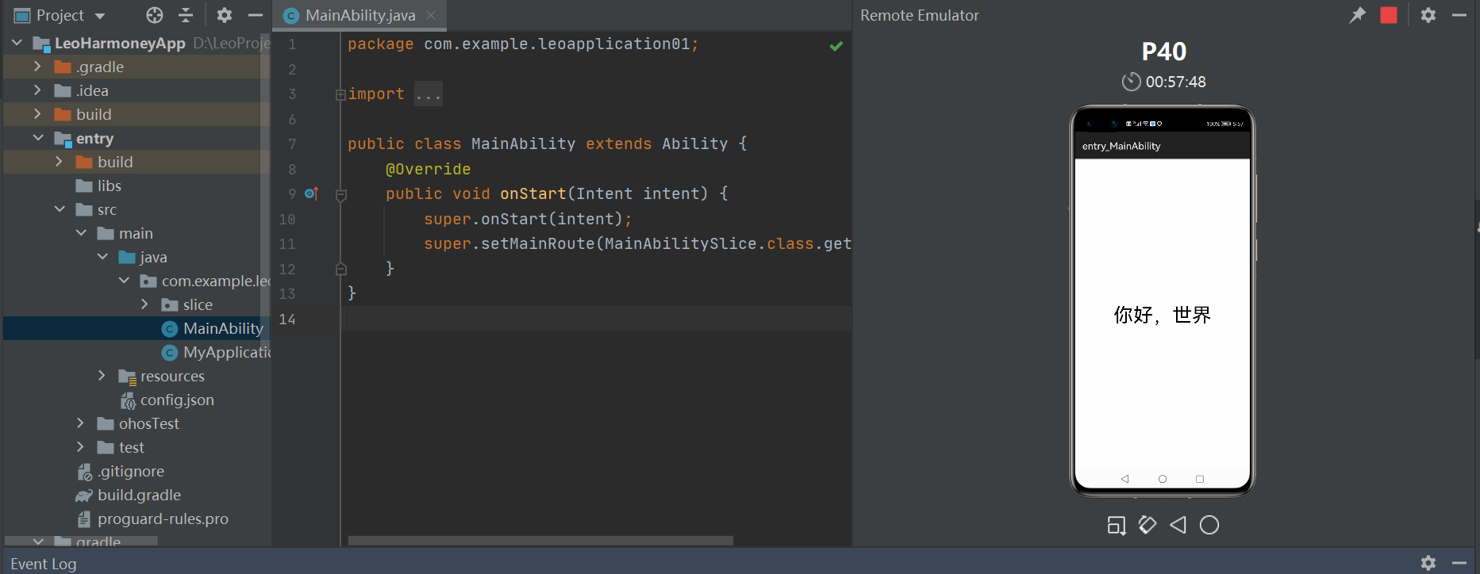Click the fold end marker on line 12

click(x=341, y=269)
